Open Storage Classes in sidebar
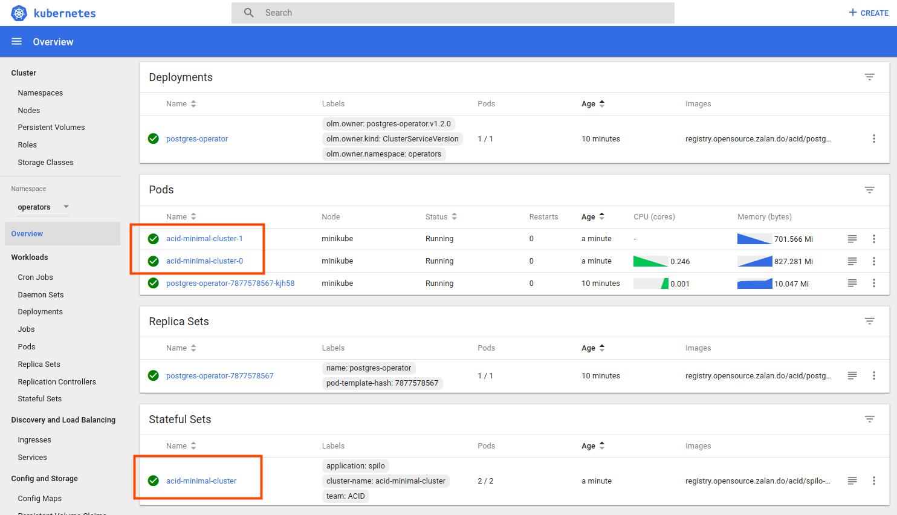This screenshot has height=515, width=897. pyautogui.click(x=45, y=163)
